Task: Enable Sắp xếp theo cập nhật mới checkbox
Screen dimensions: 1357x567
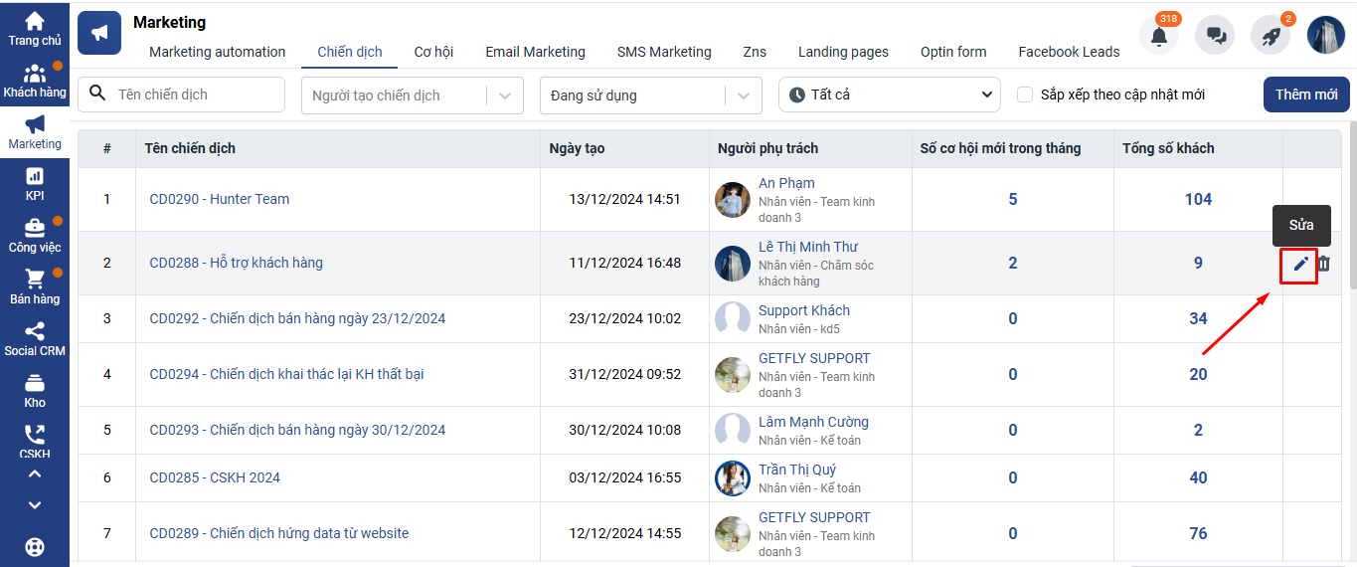Action: 1025,95
